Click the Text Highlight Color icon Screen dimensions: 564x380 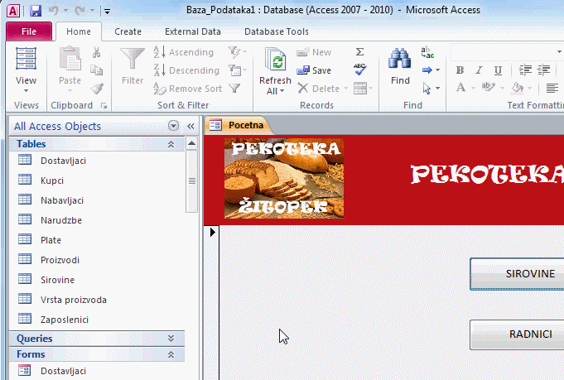point(489,87)
